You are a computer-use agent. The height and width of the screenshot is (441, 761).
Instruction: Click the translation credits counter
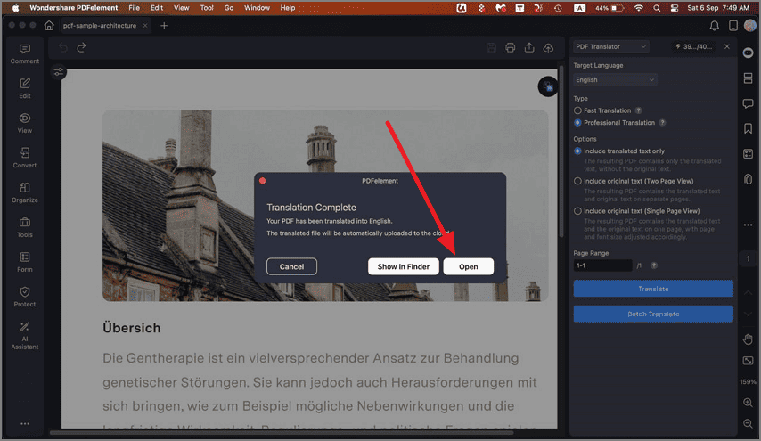click(693, 46)
